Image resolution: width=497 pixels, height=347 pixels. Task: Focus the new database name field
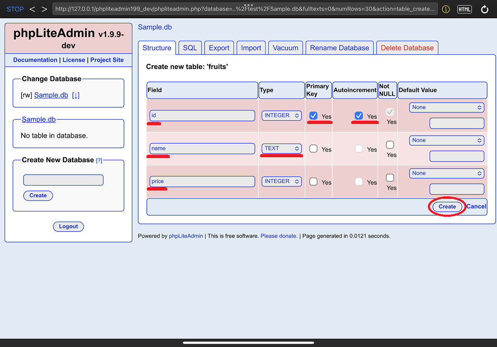[x=63, y=180]
